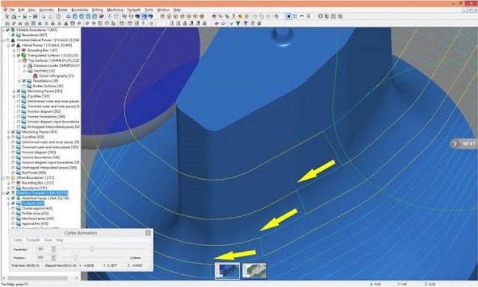
Task: Expand the Bounding Box 2 node
Action: click(8, 183)
